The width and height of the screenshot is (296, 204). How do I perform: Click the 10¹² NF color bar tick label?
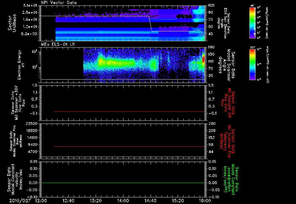point(259,8)
